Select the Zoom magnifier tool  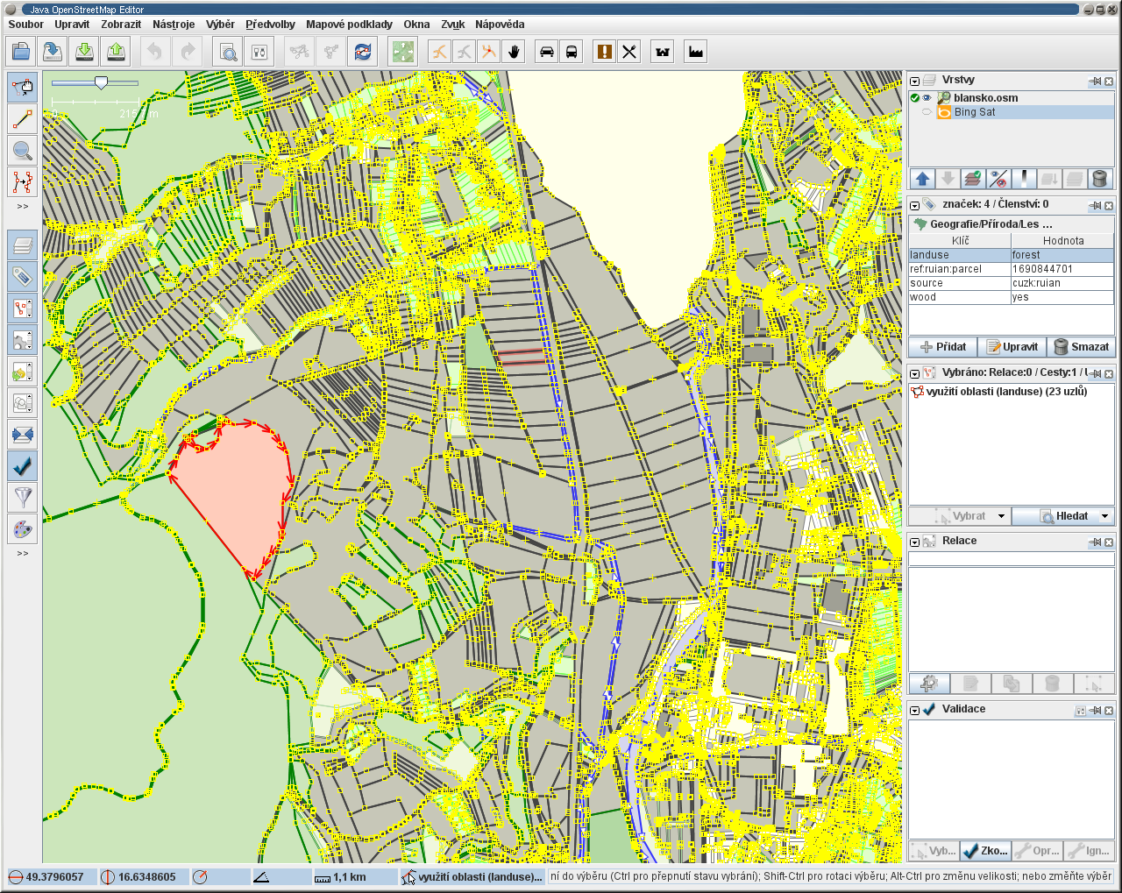click(x=23, y=150)
